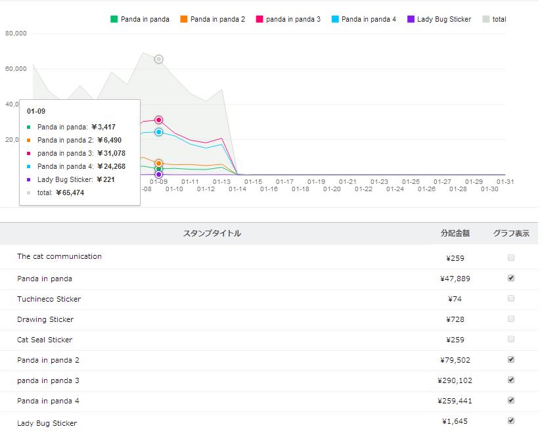Uncheck graph checkbox for Lady Bug Sticker row
This screenshot has width=542, height=433.
point(511,421)
